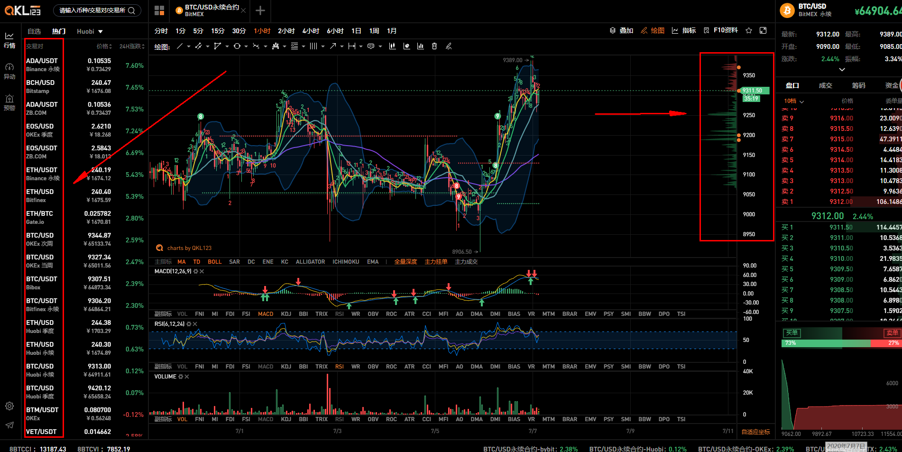Select the 123 annotation bubble tool
This screenshot has width=902, height=452.
(371, 46)
